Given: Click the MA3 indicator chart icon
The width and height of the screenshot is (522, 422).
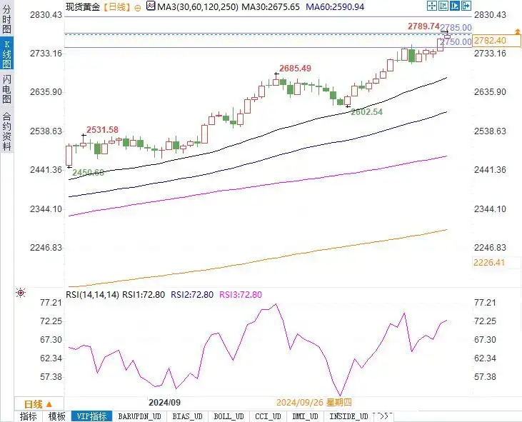Looking at the screenshot, I should 151,6.
